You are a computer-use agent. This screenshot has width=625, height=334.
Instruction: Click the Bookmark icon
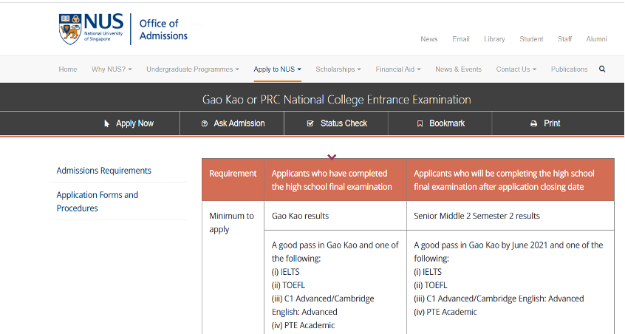[x=420, y=123]
